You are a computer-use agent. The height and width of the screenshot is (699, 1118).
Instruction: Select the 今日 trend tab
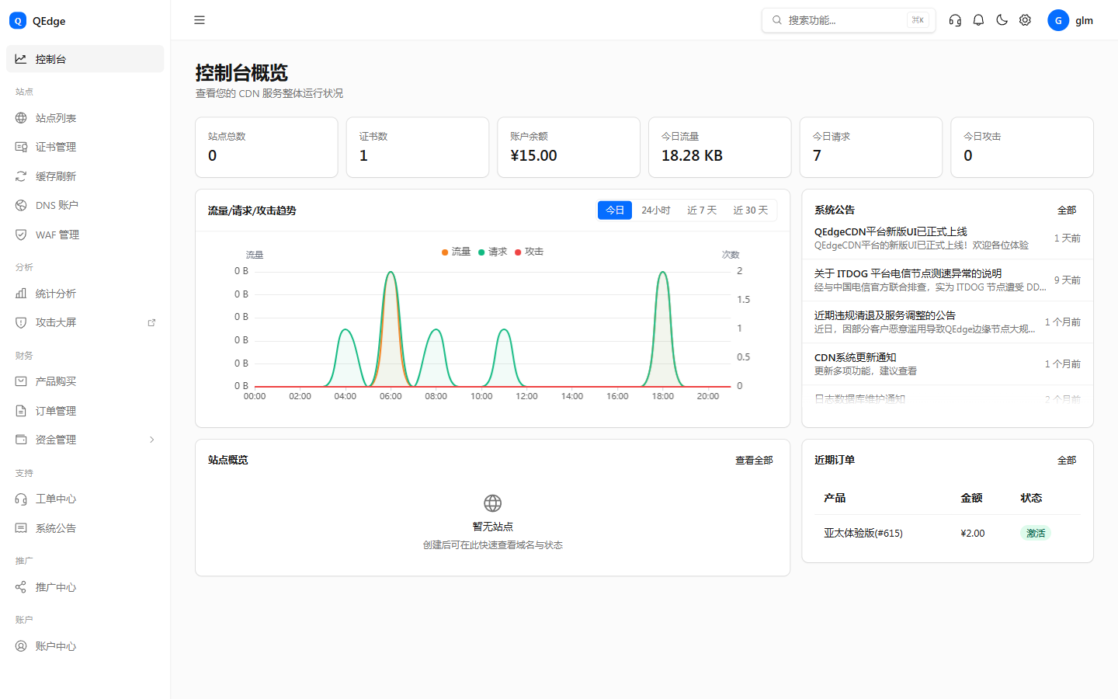coord(615,210)
